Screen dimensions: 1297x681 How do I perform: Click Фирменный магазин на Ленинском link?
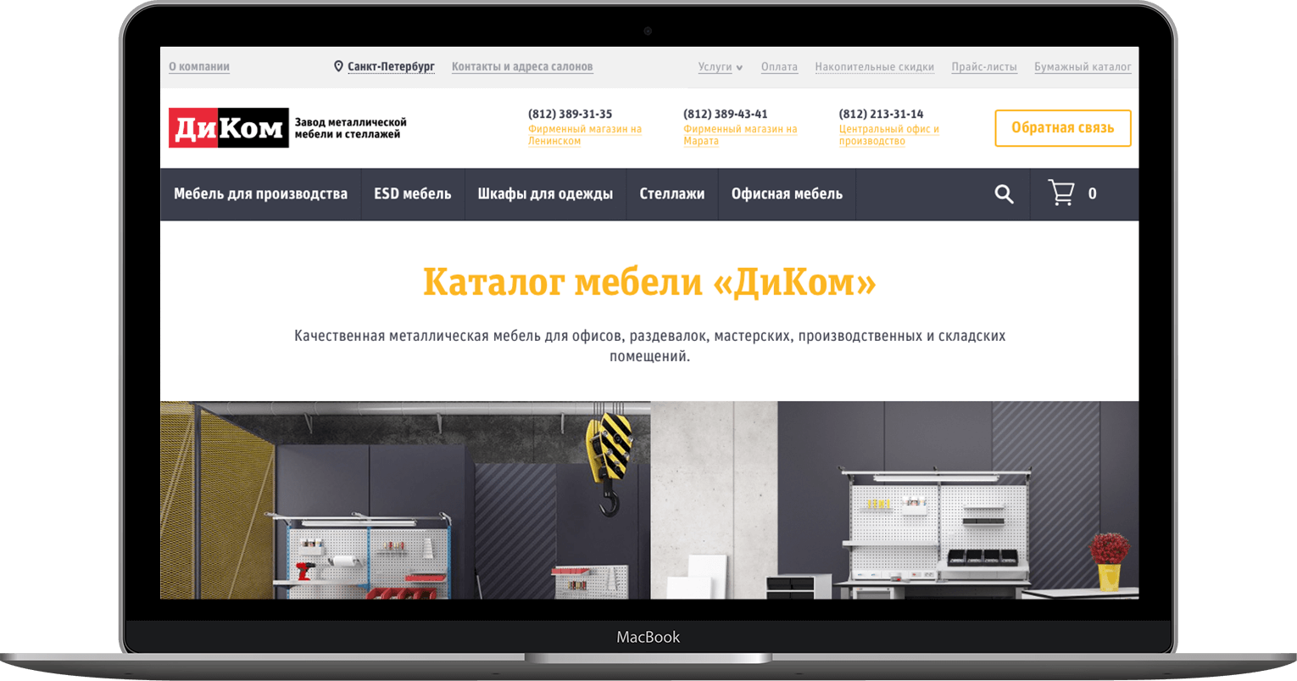[x=585, y=135]
